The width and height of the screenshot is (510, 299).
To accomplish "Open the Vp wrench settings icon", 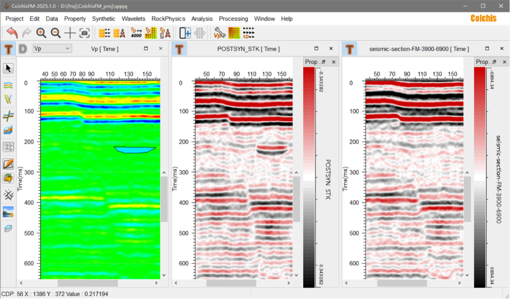I will [x=220, y=33].
